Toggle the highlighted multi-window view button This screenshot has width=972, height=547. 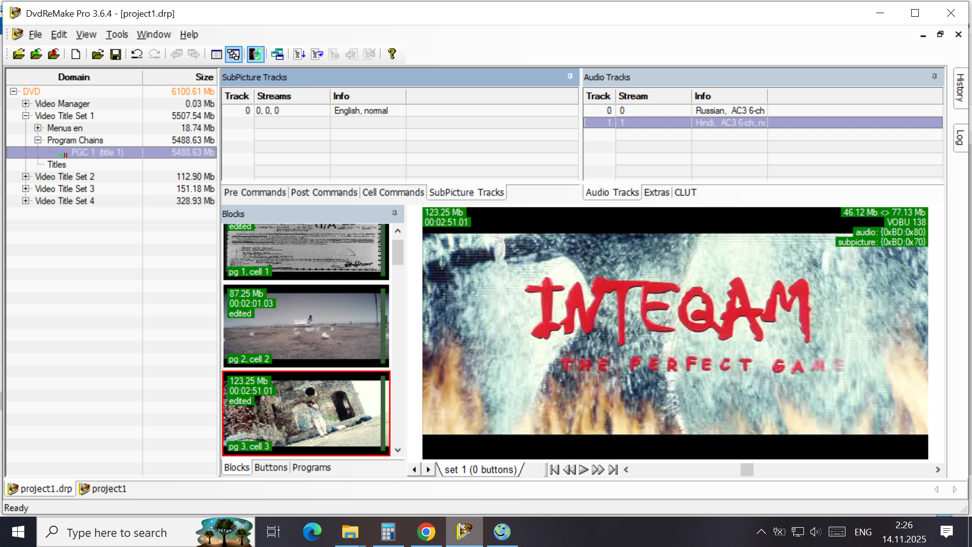[233, 54]
